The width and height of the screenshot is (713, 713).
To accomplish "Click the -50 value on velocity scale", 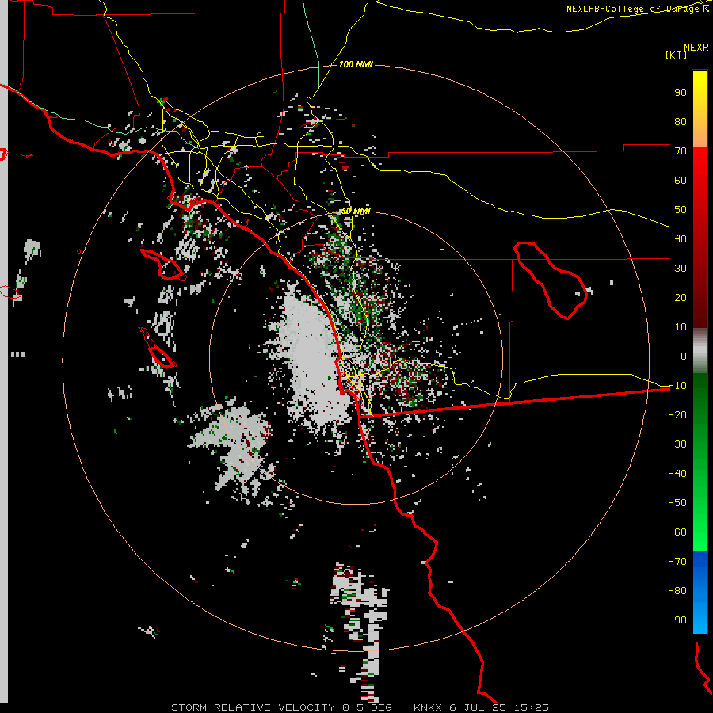I will point(677,503).
